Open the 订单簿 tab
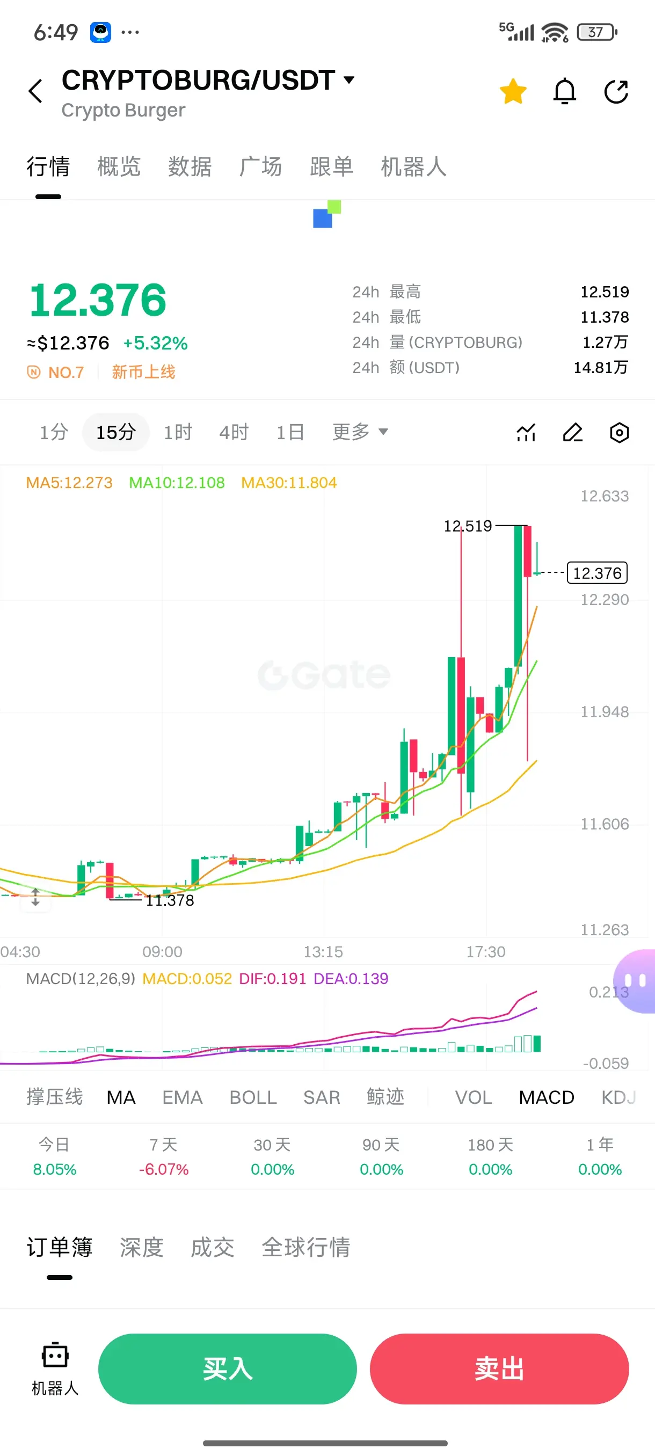Image resolution: width=655 pixels, height=1456 pixels. click(60, 1248)
